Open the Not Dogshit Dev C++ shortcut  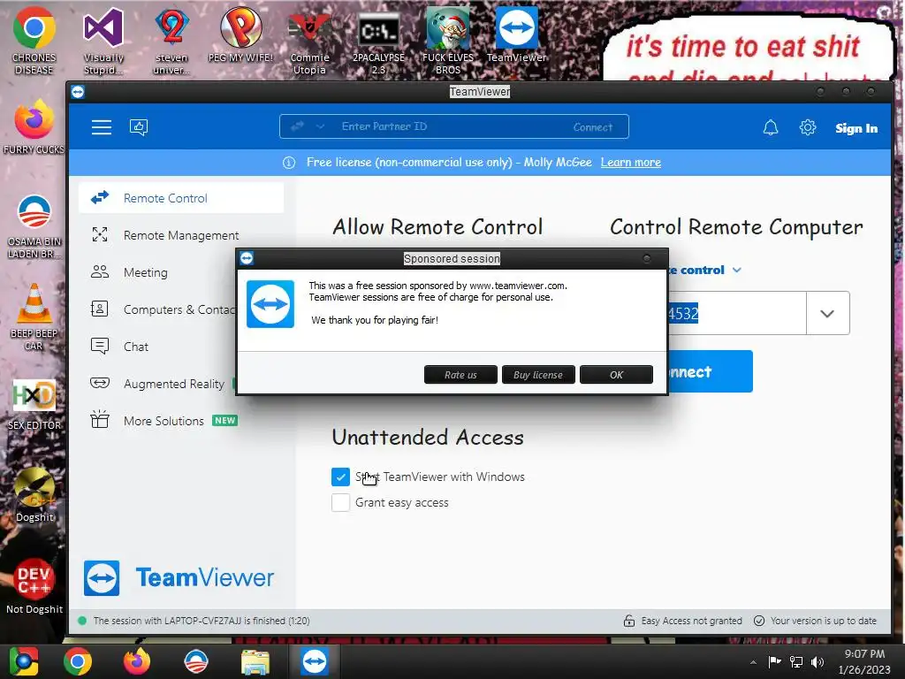34,586
